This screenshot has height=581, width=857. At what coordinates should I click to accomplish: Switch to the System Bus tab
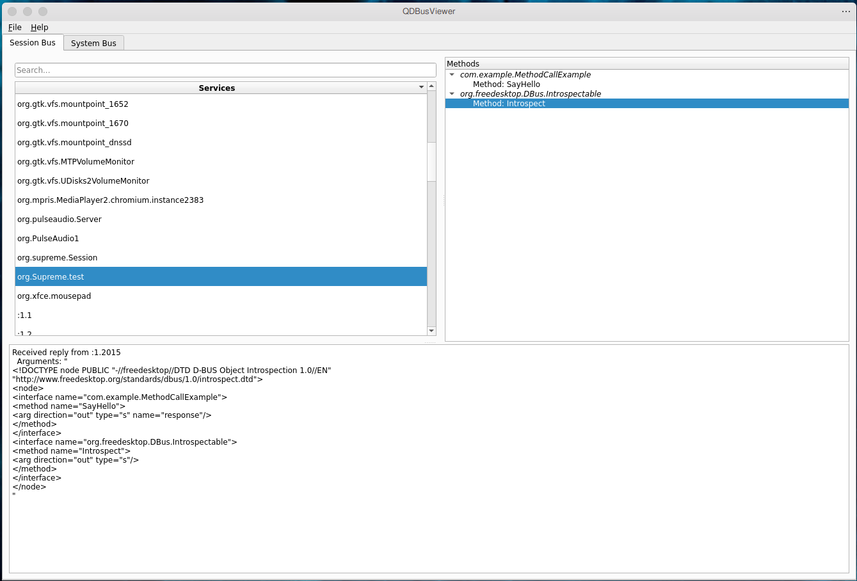93,43
